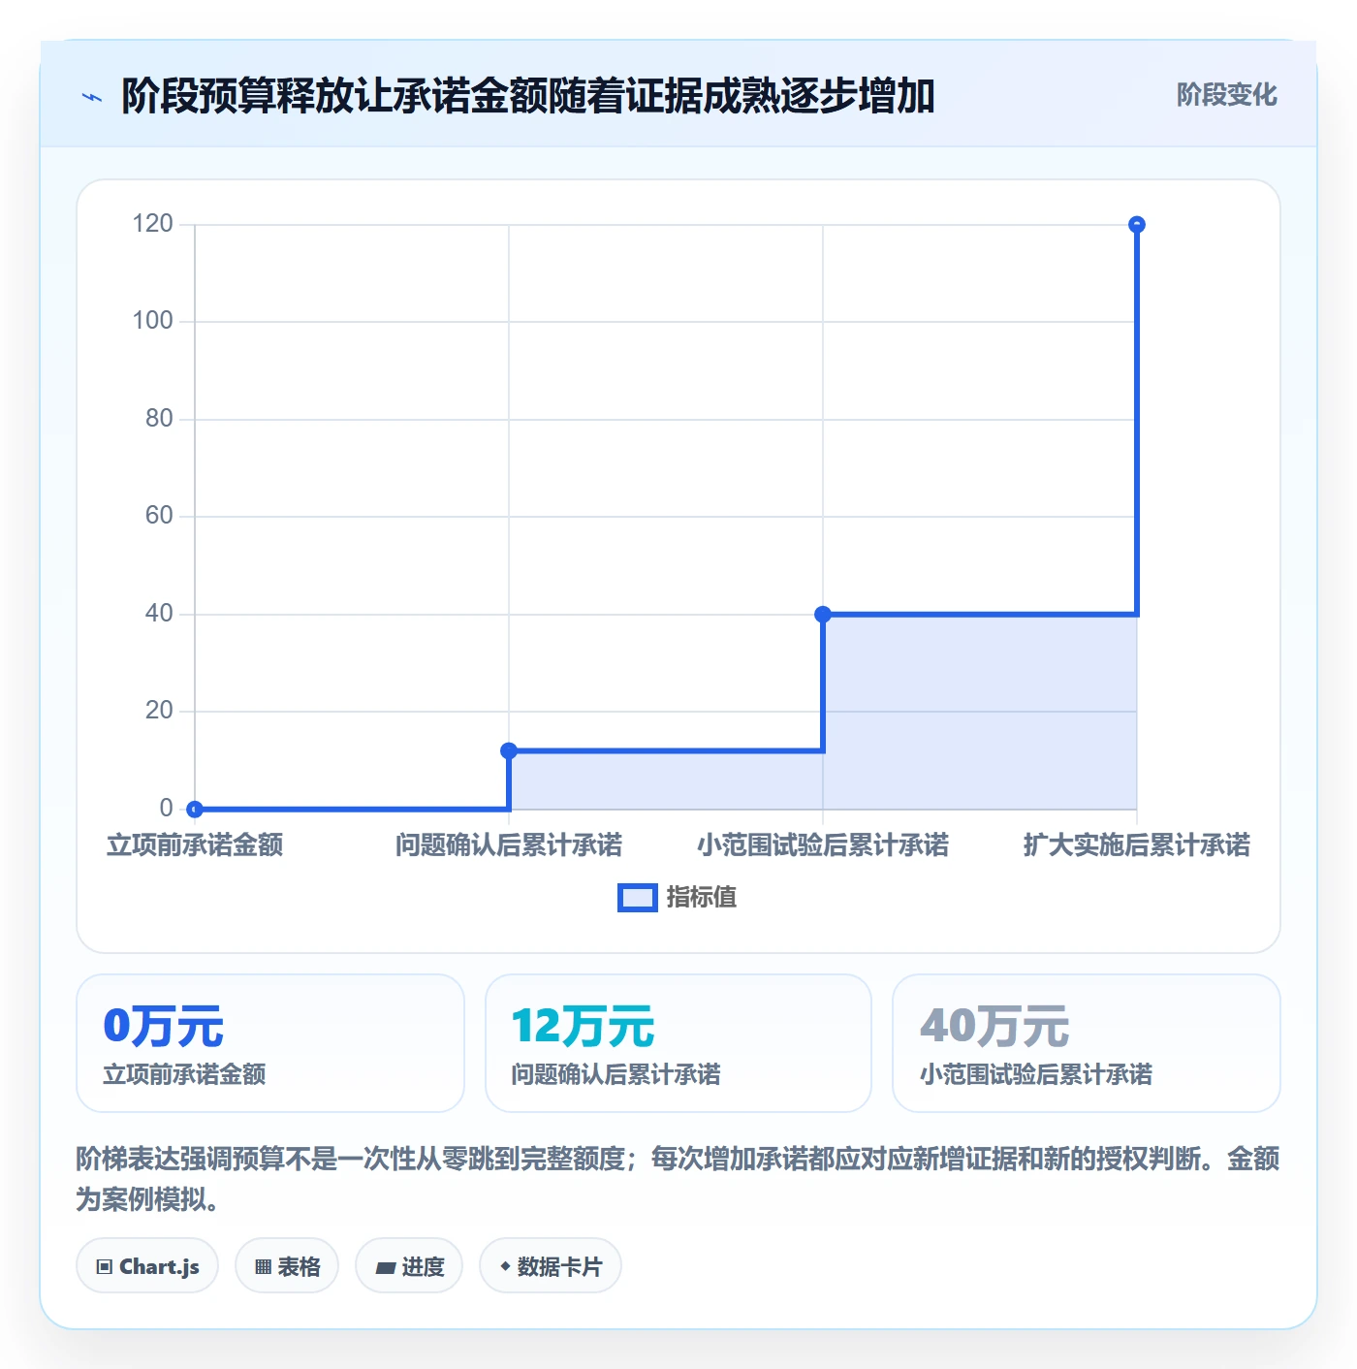Image resolution: width=1357 pixels, height=1369 pixels.
Task: Click the 表格 tag chip
Action: pyautogui.click(x=287, y=1266)
